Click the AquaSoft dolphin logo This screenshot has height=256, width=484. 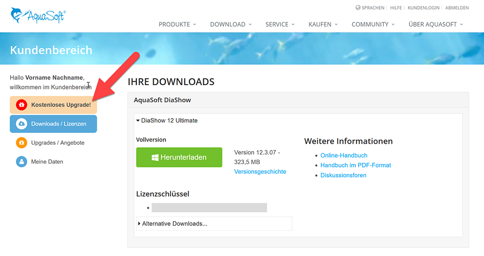point(37,15)
